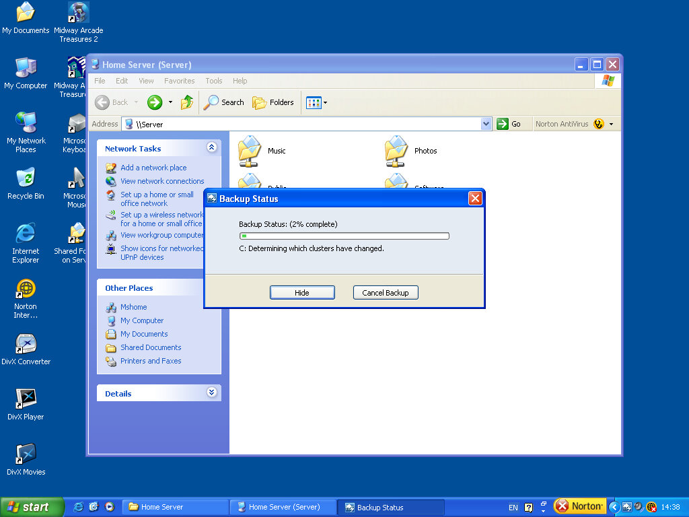
Task: Click Add a network place link
Action: coord(153,168)
